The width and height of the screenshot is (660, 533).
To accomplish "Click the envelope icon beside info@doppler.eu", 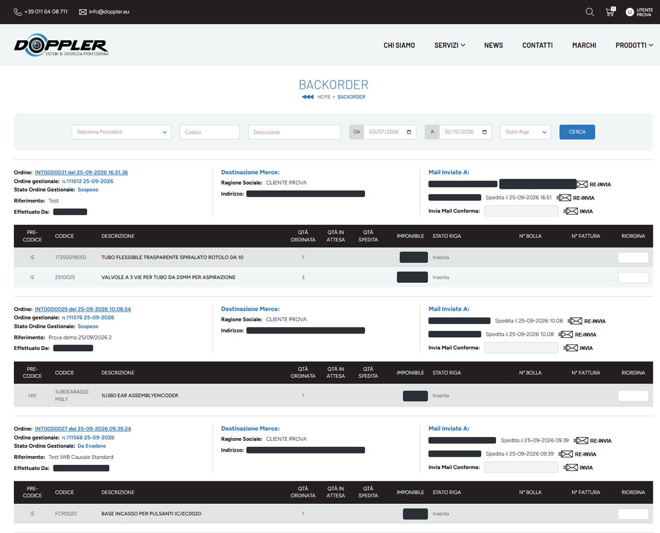I will [82, 12].
